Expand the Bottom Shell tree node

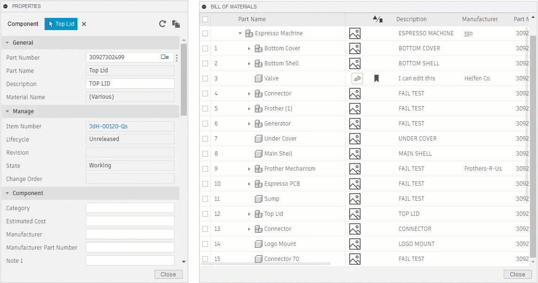(x=249, y=63)
